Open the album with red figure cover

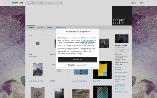click(38, 92)
